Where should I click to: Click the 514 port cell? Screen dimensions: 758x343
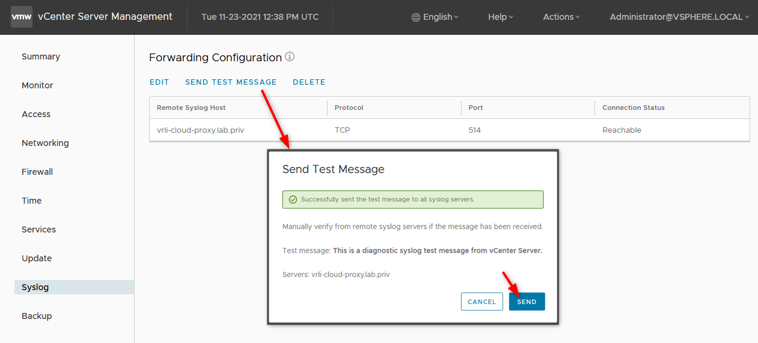click(x=474, y=130)
